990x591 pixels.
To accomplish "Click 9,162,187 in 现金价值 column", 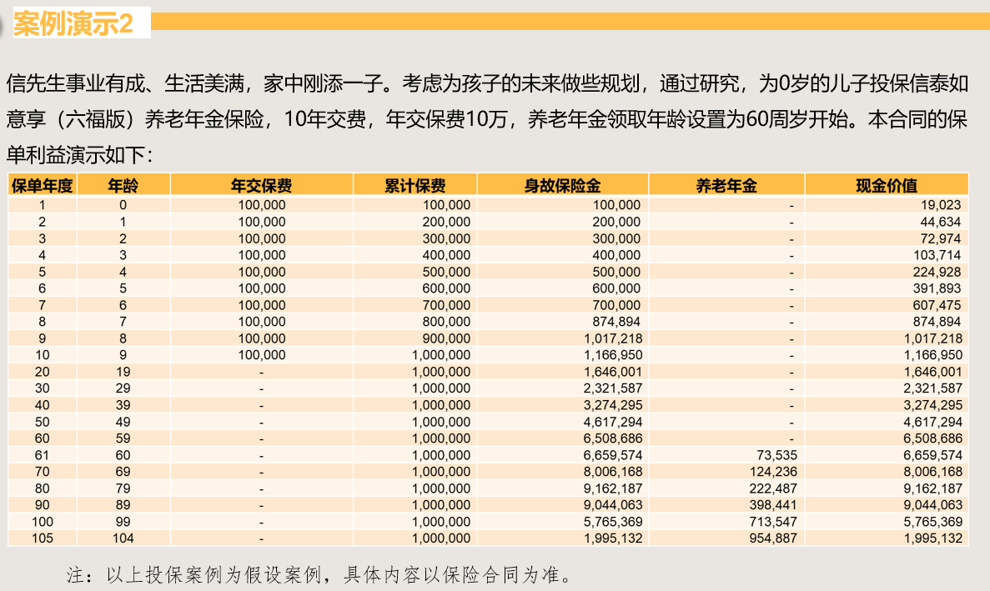I will [x=933, y=488].
